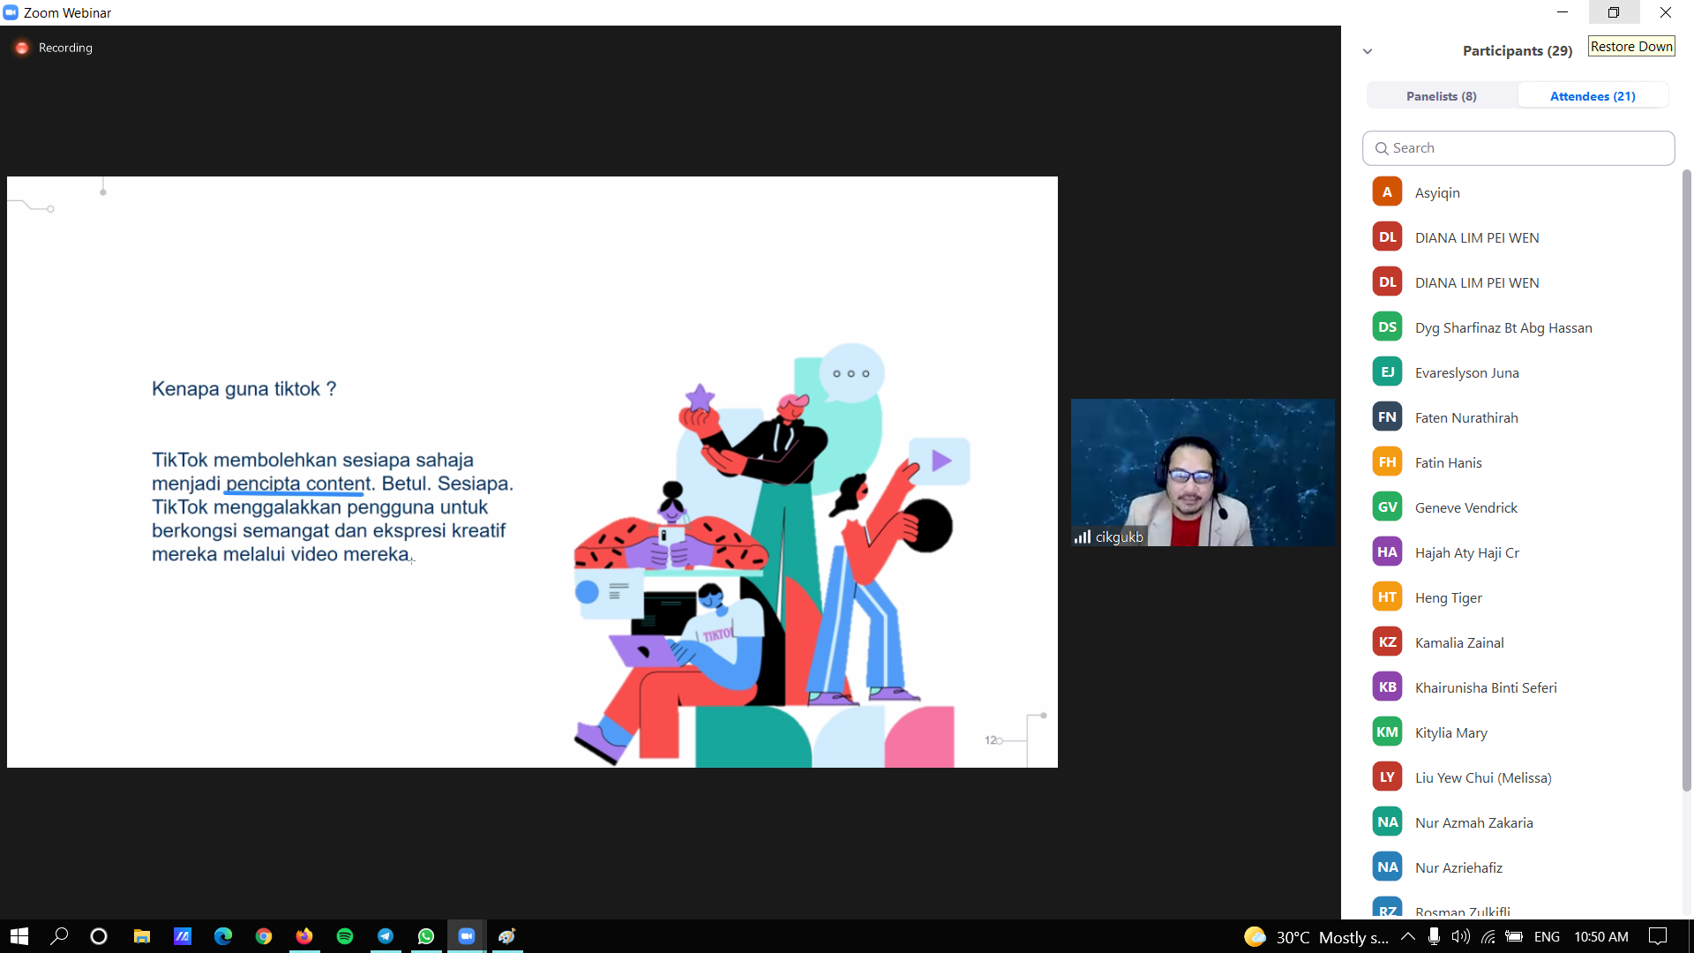Collapse the Participants panel chevron

coord(1368,51)
